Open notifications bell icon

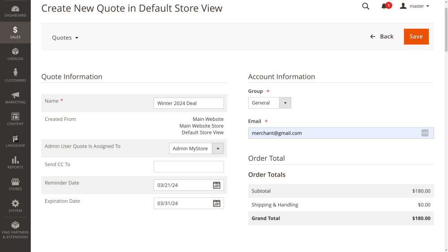384,6
